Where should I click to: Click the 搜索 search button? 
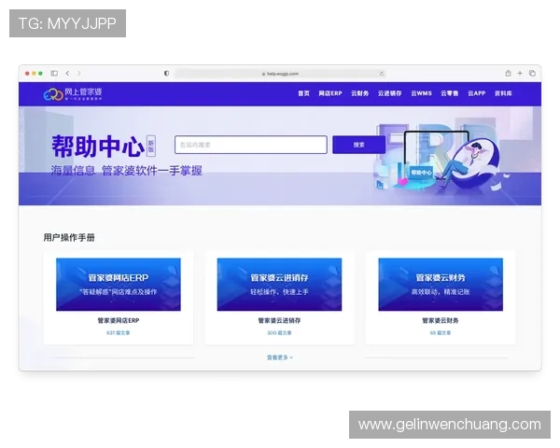359,145
